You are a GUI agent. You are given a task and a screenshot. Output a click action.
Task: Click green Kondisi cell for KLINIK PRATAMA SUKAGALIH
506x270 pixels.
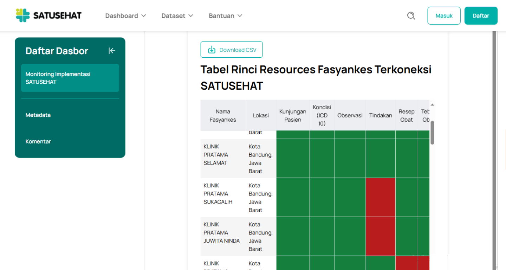click(322, 197)
